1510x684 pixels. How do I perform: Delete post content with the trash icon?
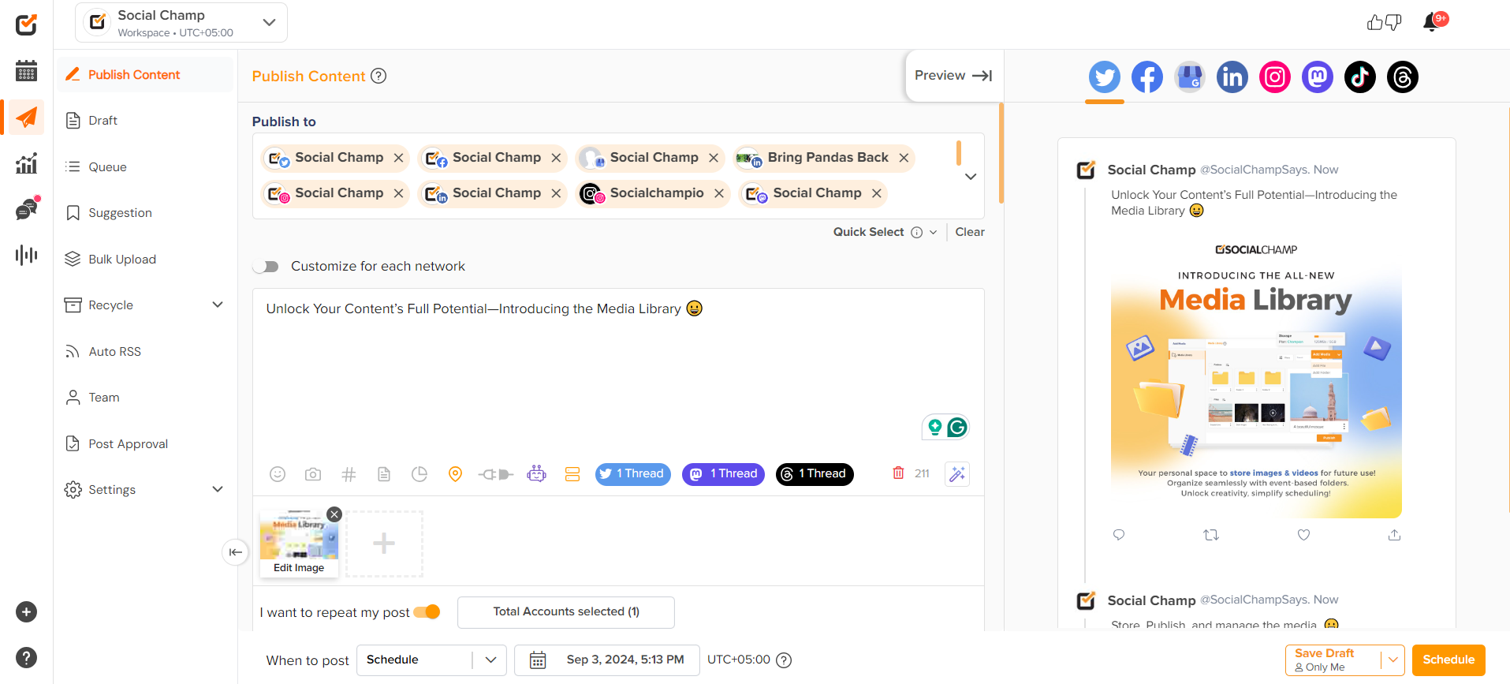click(898, 473)
